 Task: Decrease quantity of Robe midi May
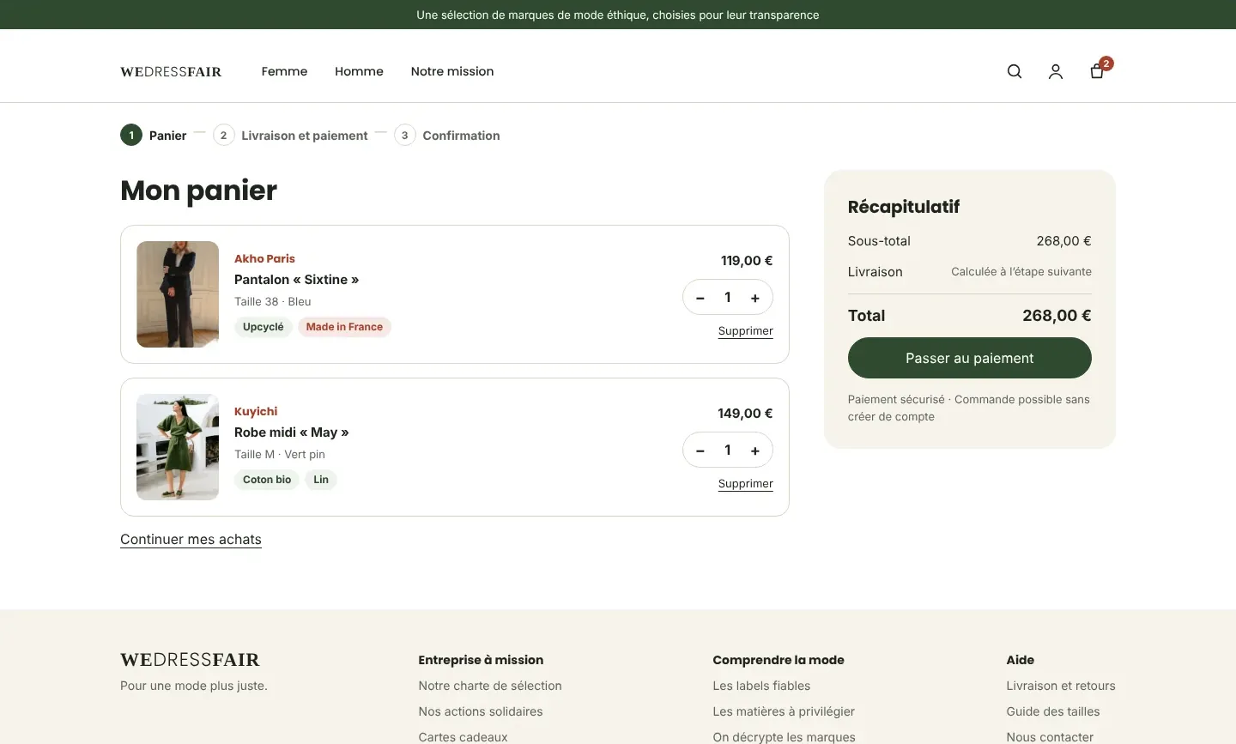(700, 451)
